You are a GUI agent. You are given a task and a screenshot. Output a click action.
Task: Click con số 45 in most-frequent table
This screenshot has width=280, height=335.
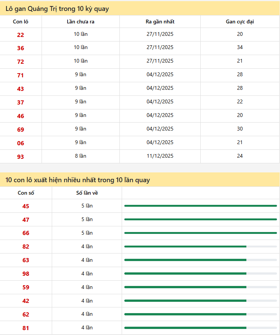tap(26, 206)
